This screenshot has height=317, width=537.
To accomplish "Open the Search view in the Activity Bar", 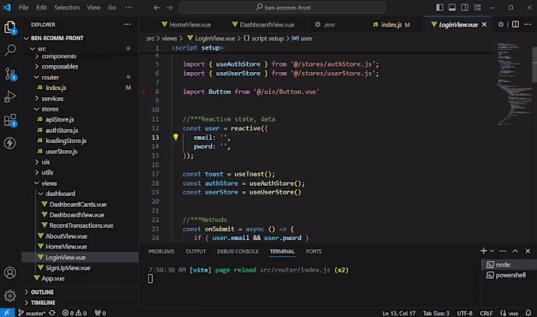I will [x=11, y=50].
